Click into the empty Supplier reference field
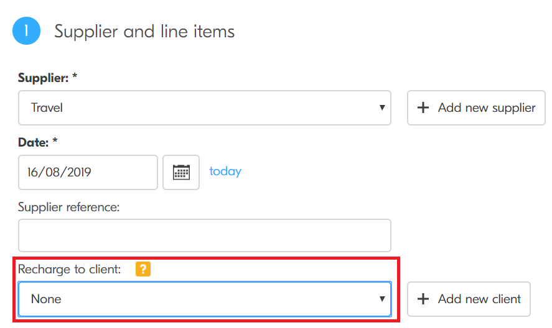The width and height of the screenshot is (552, 328). point(204,235)
